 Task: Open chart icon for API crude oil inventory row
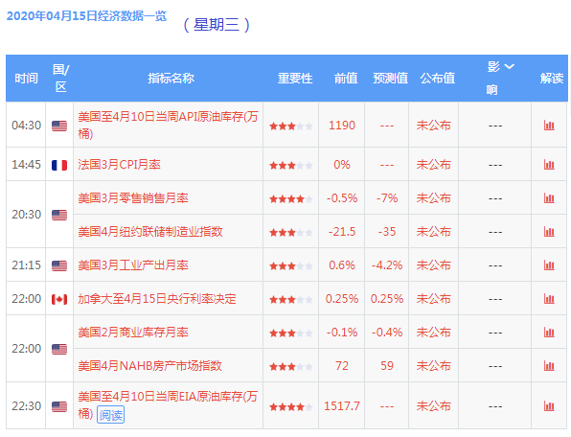549,126
